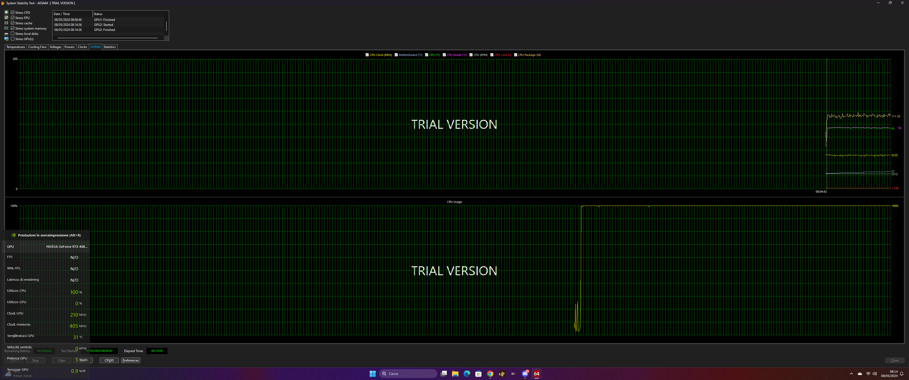
Task: Enable the Stress GPU(s) checkbox
Action: coord(13,39)
